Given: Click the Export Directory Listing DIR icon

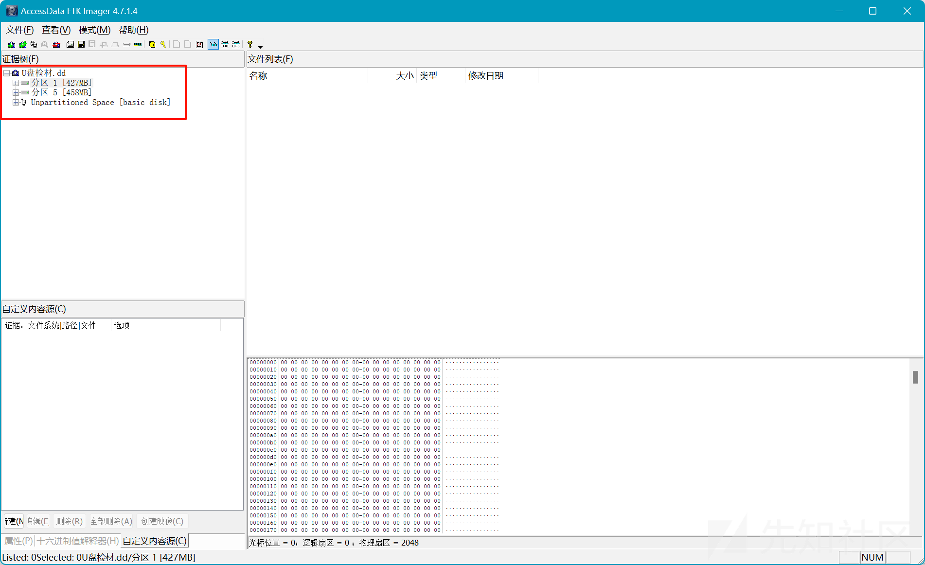Looking at the screenshot, I should pos(199,45).
